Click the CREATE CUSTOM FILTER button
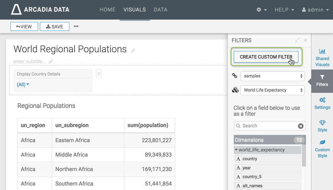This screenshot has height=190, width=333. click(x=266, y=57)
